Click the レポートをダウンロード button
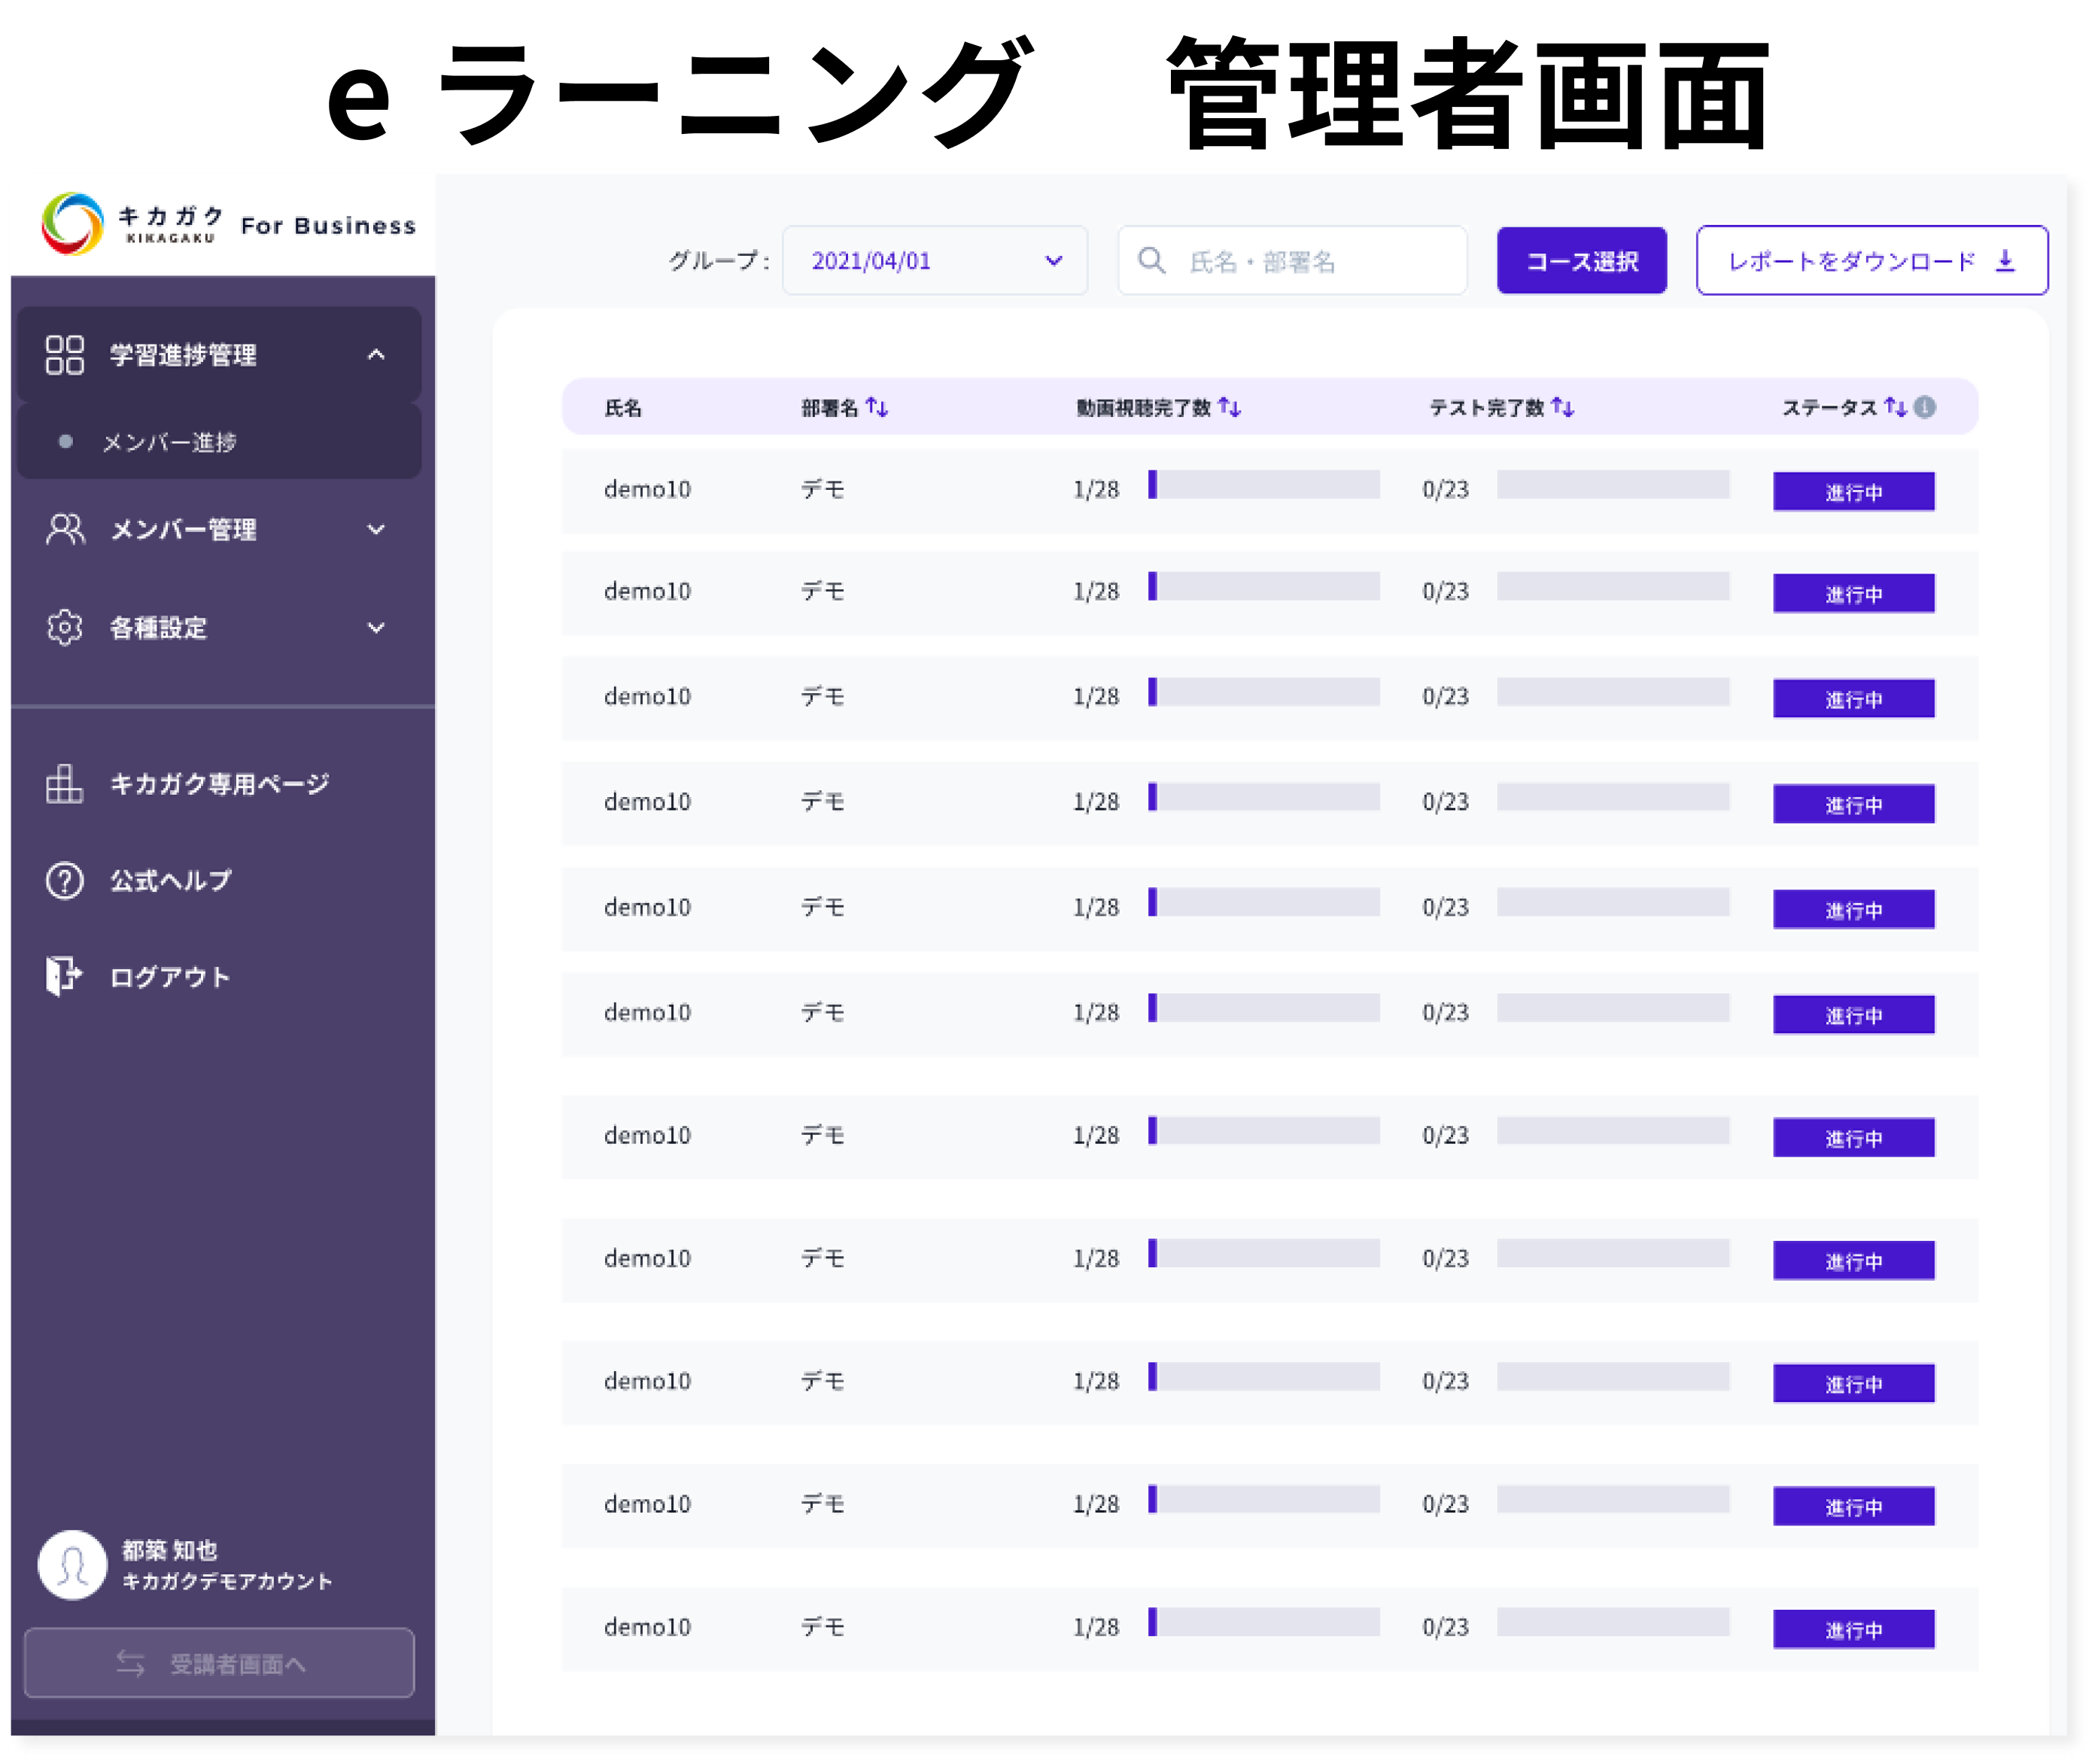2098x1764 pixels. (x=1871, y=261)
